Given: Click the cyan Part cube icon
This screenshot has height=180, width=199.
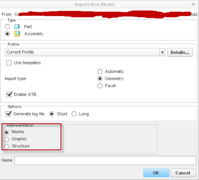Looking at the screenshot, I should tap(17, 27).
